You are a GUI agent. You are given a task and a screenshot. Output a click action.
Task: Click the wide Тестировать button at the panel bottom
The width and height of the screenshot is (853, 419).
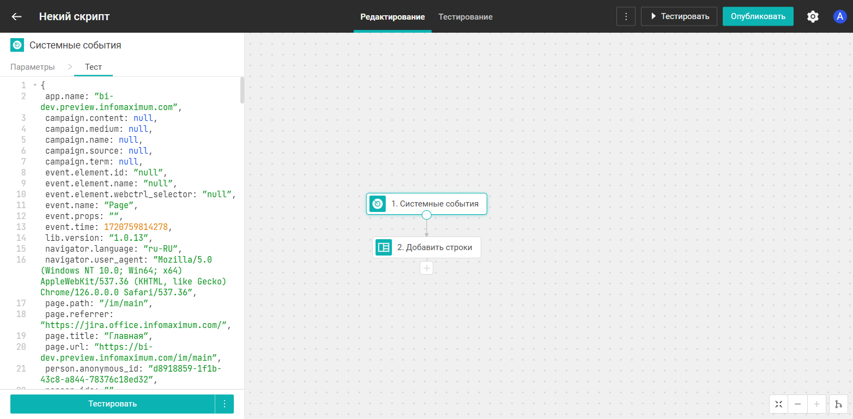coord(113,404)
